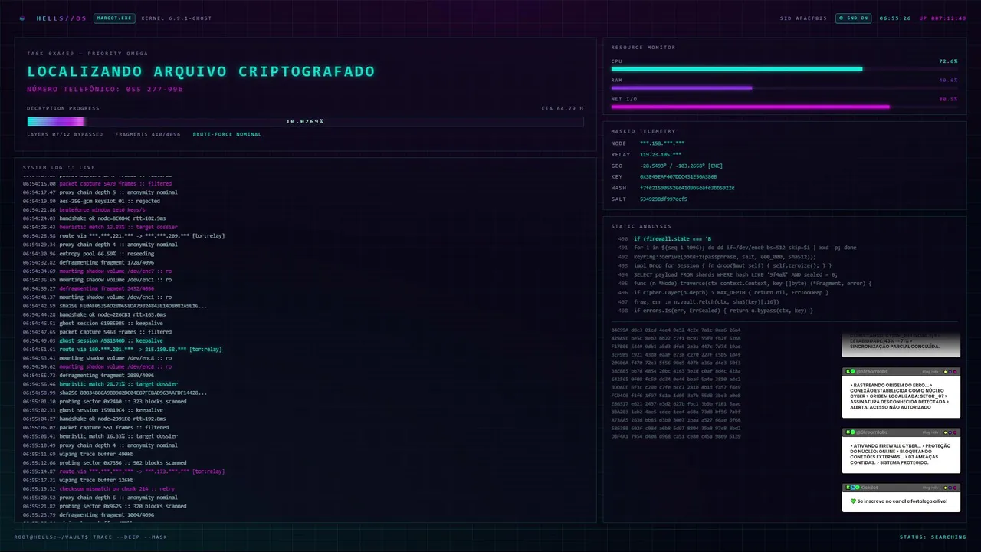
Task: Click the MARGOT.EXE badge
Action: point(113,18)
